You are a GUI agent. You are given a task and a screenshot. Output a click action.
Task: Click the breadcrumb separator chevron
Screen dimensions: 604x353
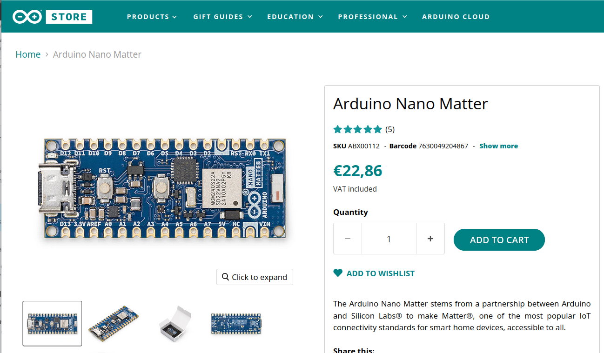(x=47, y=54)
